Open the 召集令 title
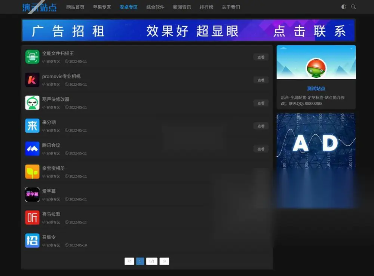The image size is (374, 276). 49,237
